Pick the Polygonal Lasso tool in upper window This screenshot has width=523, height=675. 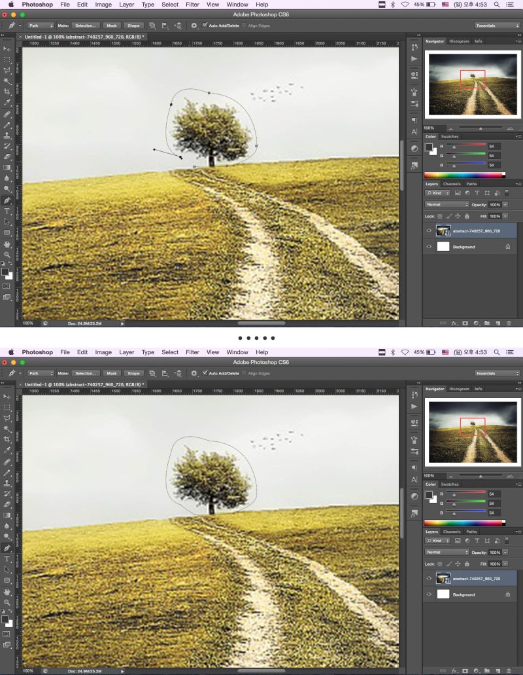[7, 70]
